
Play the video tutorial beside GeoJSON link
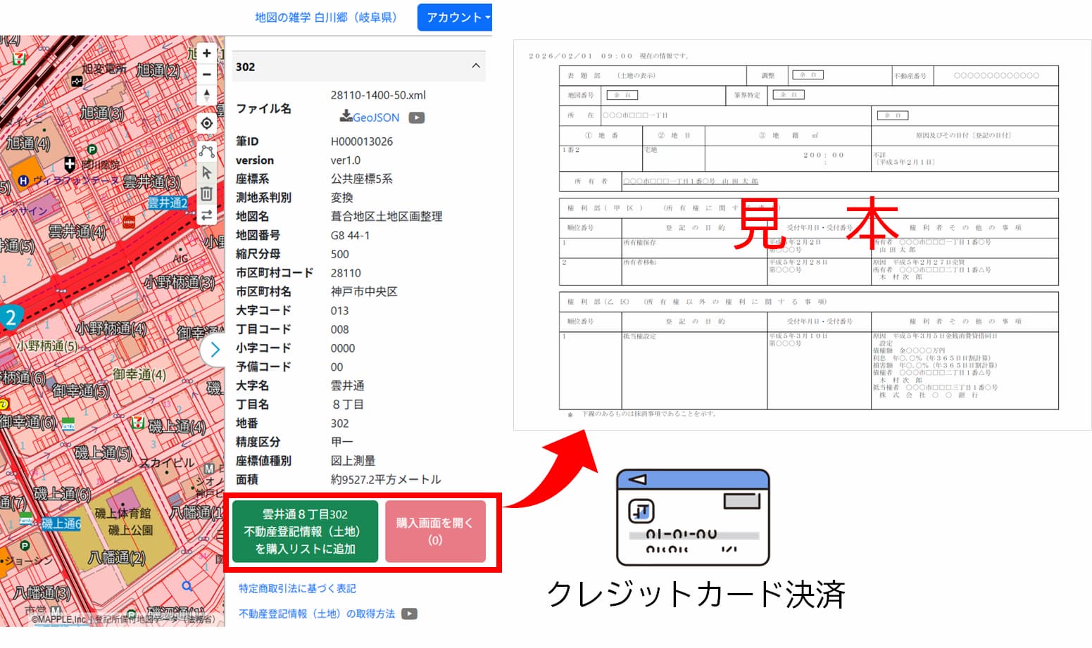coord(416,117)
